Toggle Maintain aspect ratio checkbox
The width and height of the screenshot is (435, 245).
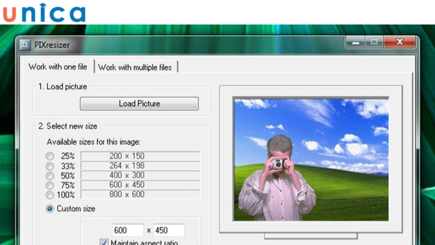[x=104, y=242]
